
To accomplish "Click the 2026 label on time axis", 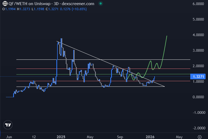I will tap(150, 137).
